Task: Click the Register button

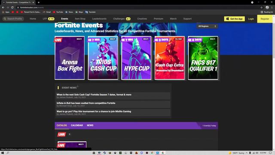Action: point(265,19)
